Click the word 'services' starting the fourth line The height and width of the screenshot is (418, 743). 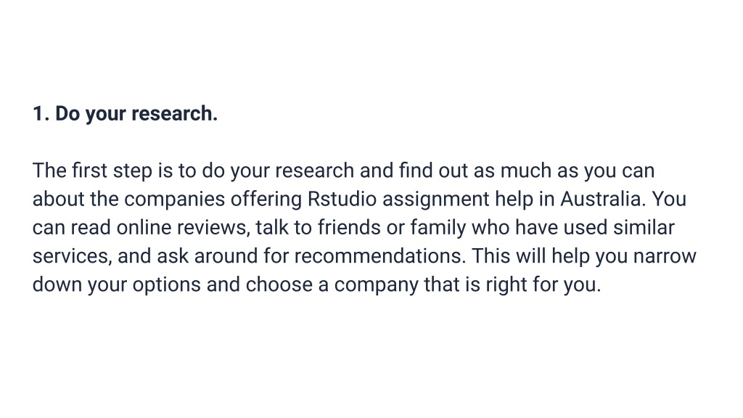[70, 256]
